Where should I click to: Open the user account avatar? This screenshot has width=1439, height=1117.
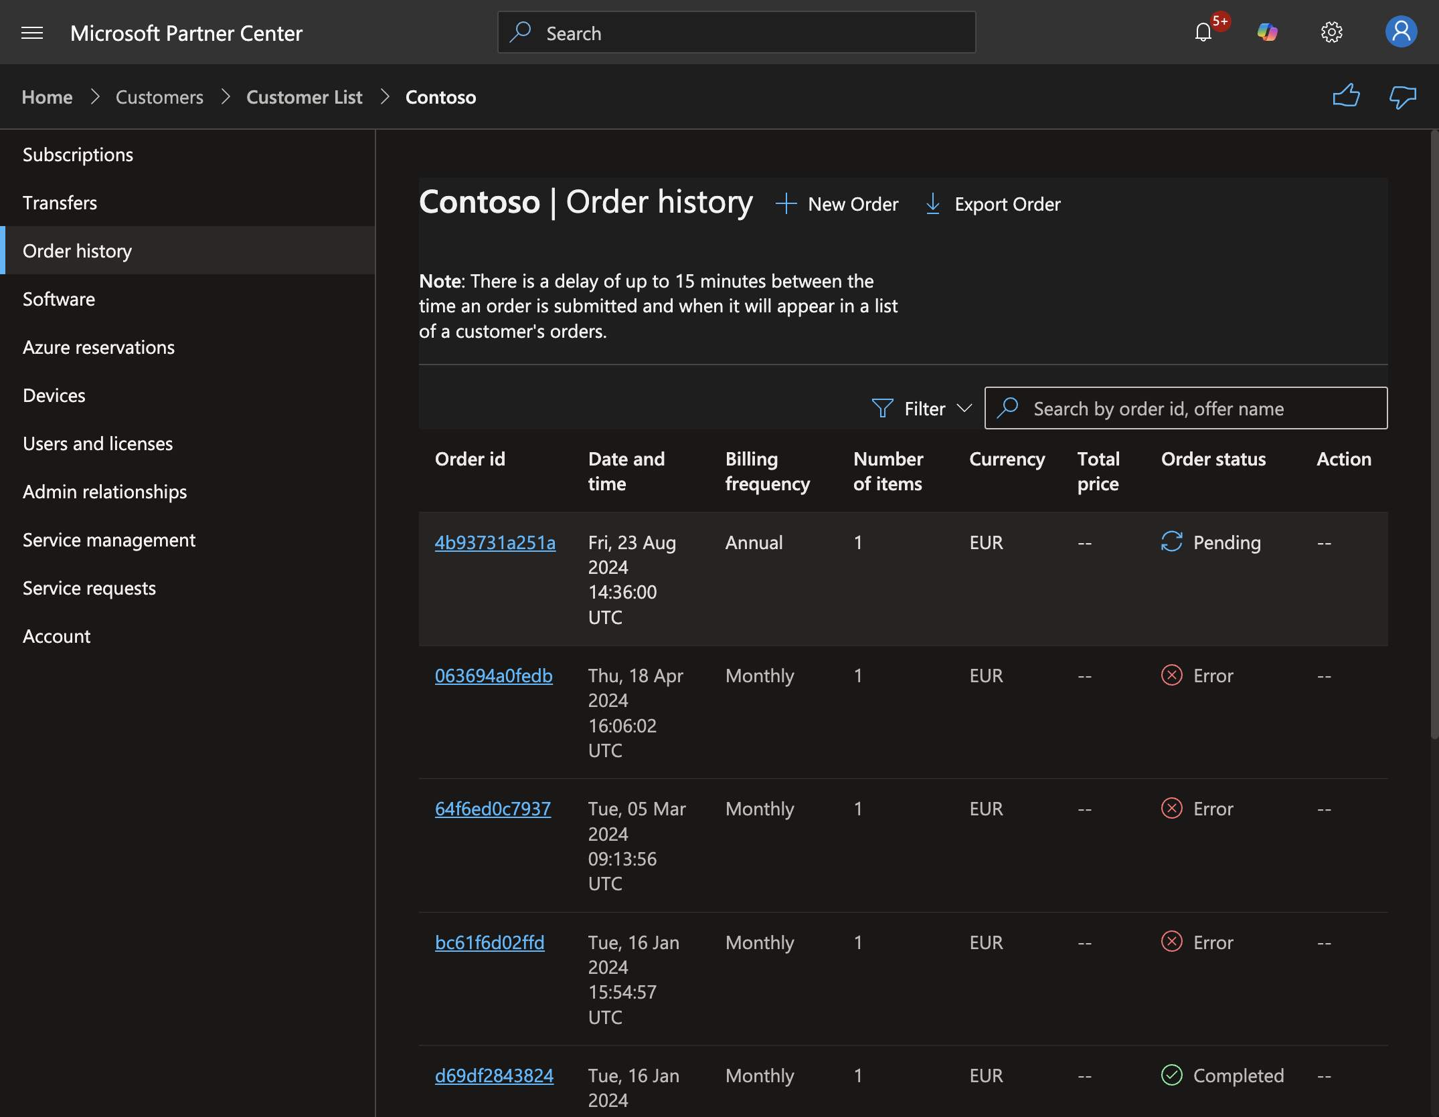tap(1401, 32)
